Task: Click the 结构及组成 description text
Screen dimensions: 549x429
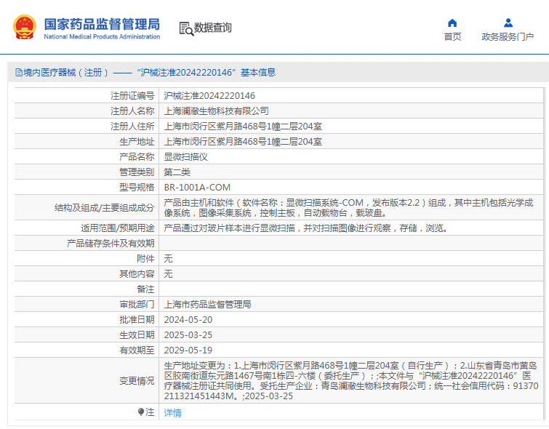Action: pyautogui.click(x=348, y=208)
